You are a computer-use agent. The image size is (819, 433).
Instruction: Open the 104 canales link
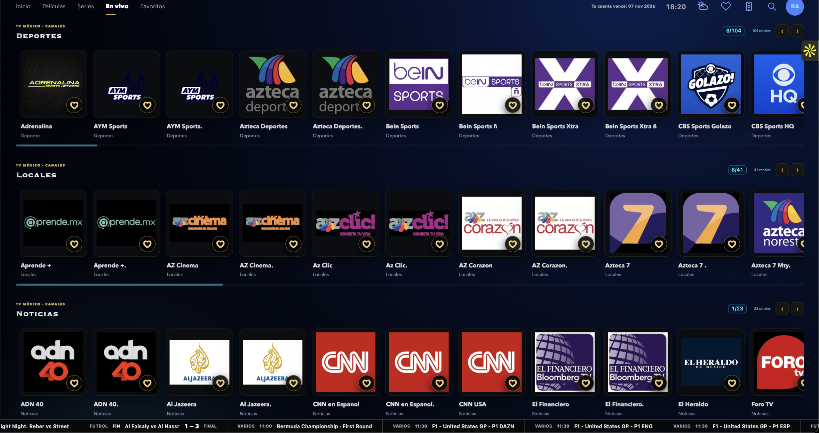pyautogui.click(x=761, y=31)
